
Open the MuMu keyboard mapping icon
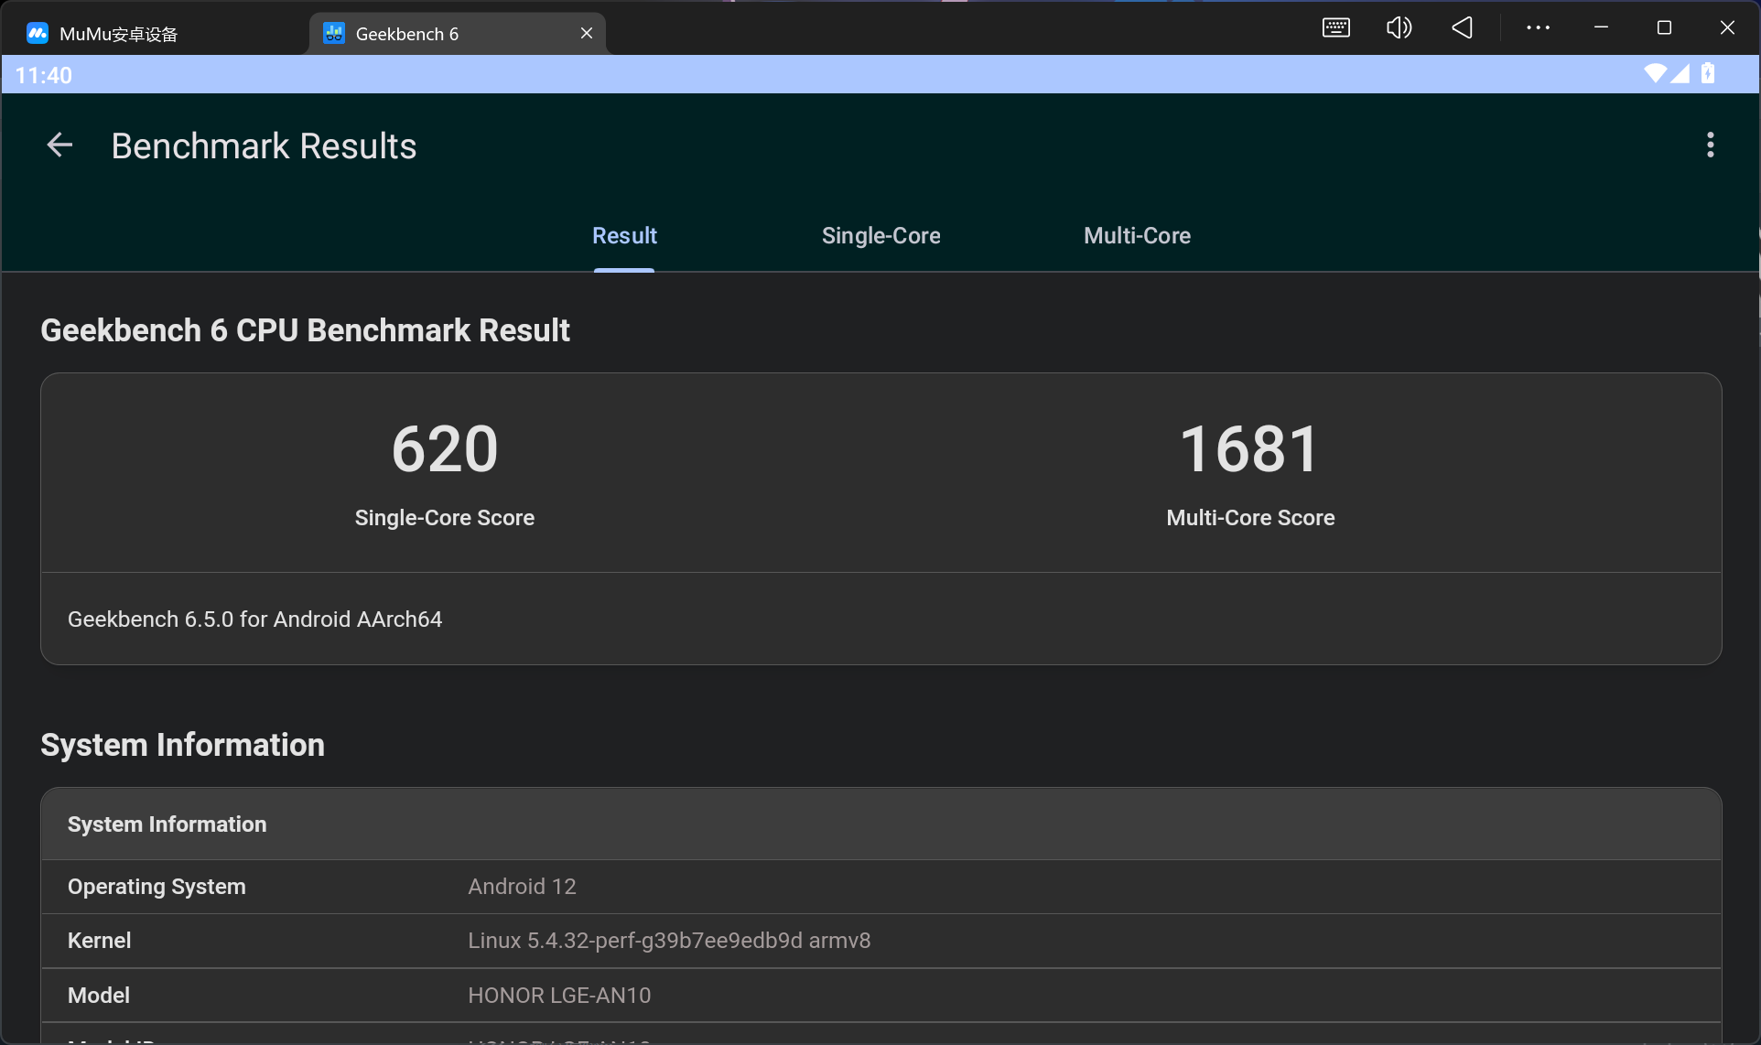(x=1336, y=27)
